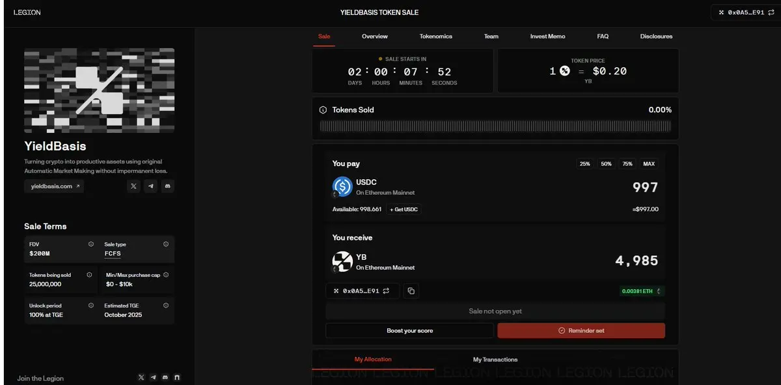Click the 0.00% tokens sold value
The image size is (781, 385).
coord(660,110)
